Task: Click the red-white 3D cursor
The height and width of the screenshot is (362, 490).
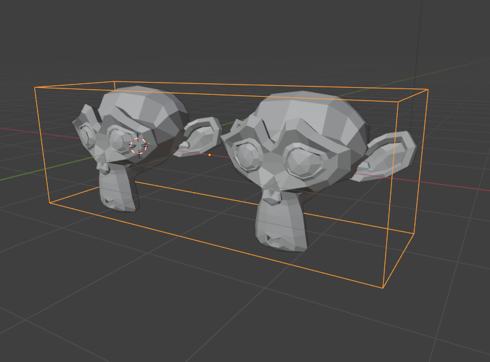Action: tap(139, 146)
